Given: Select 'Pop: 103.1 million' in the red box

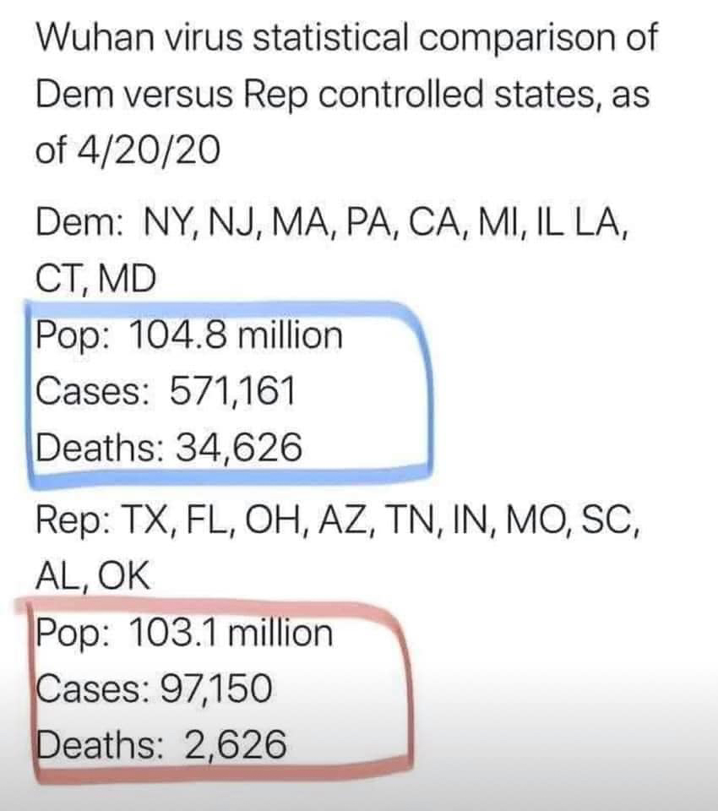Looking at the screenshot, I should click(184, 633).
